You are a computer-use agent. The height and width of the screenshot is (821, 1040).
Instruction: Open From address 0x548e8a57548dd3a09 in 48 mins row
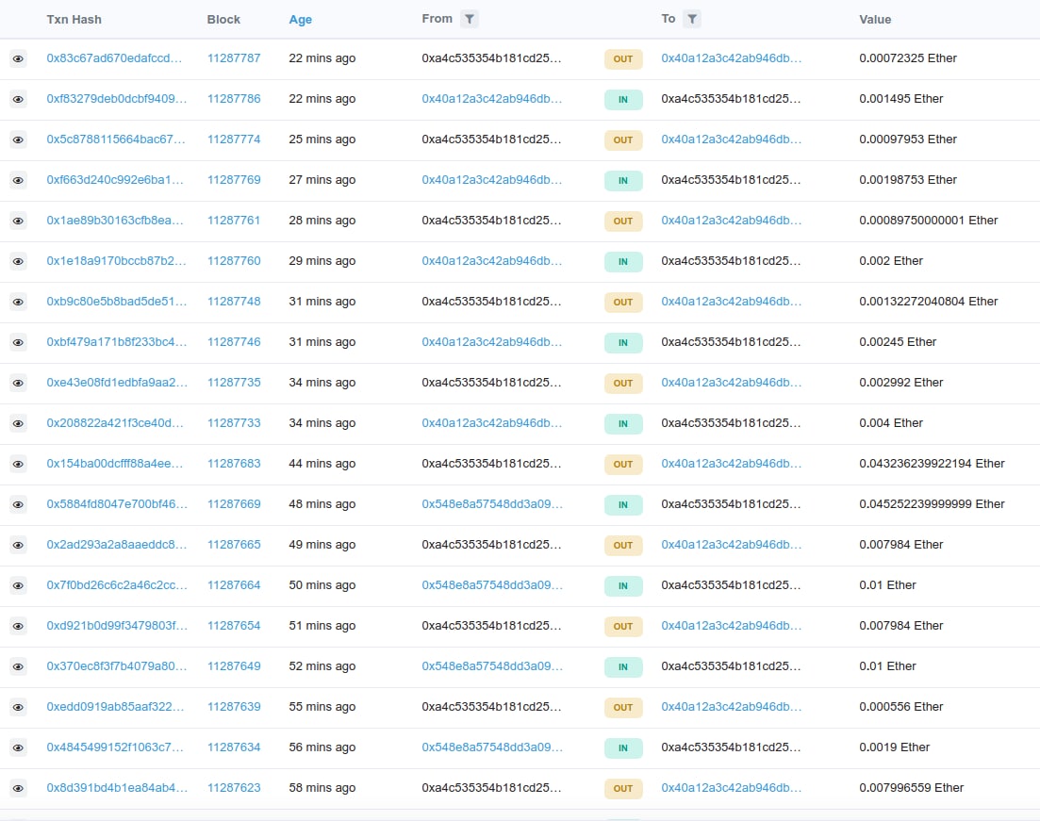(492, 504)
